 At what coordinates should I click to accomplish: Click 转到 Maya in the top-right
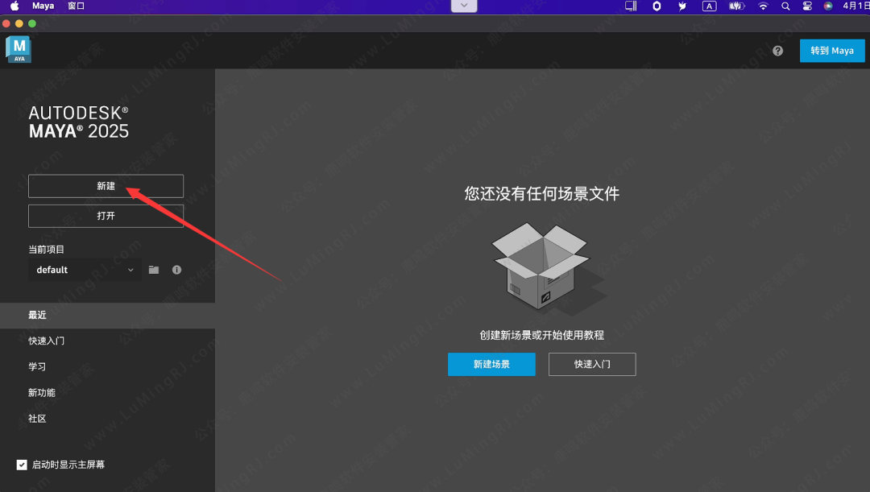click(x=832, y=50)
